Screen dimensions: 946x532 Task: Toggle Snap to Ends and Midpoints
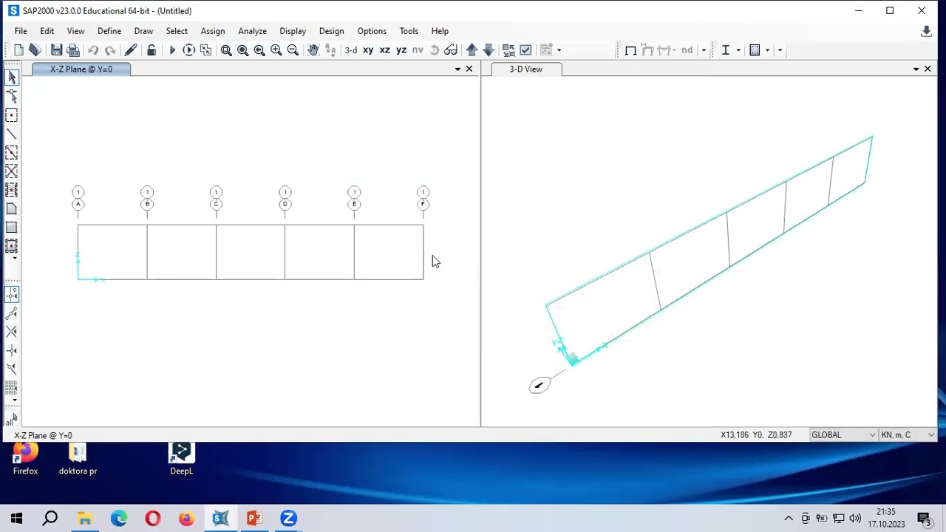point(12,313)
